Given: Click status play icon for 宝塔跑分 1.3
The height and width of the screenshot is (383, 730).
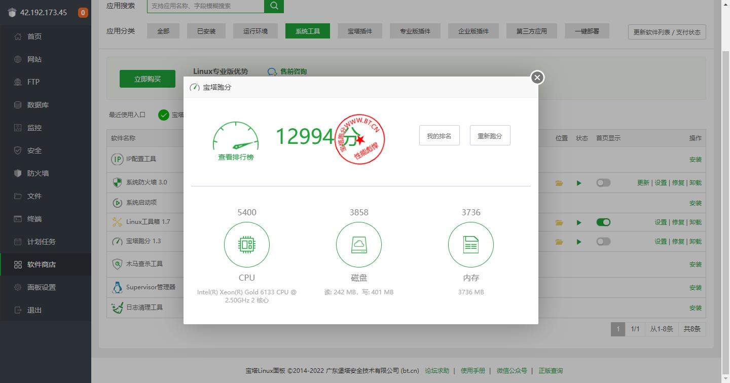Looking at the screenshot, I should tap(579, 242).
